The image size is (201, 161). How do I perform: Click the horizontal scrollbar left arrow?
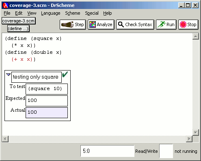pos(5,139)
